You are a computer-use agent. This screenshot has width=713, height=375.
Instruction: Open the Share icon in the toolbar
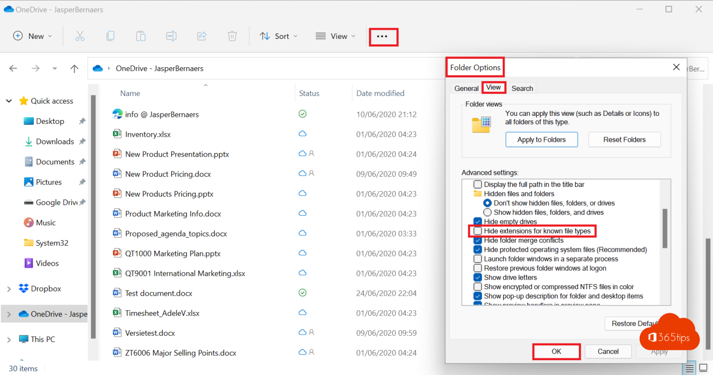(201, 36)
